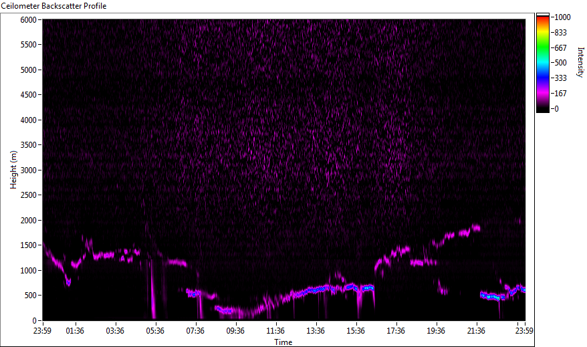Click the 11:36 time axis label

(x=275, y=331)
